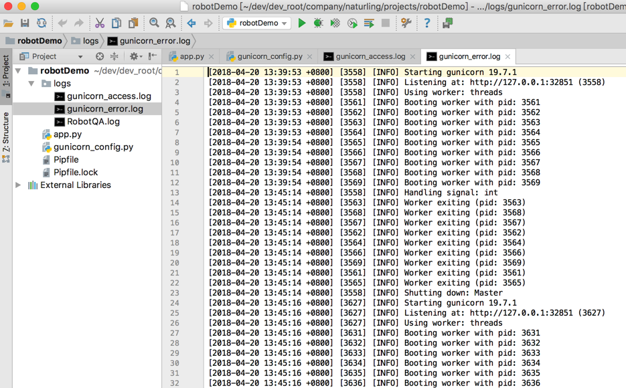The image size is (626, 388).
Task: Select gunicorn_error.log in project tree
Action: pos(104,109)
